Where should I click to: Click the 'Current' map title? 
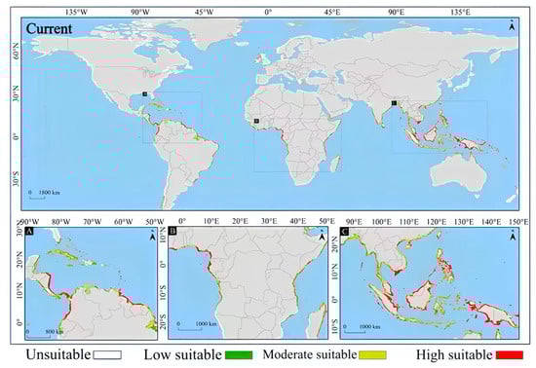[x=50, y=28]
